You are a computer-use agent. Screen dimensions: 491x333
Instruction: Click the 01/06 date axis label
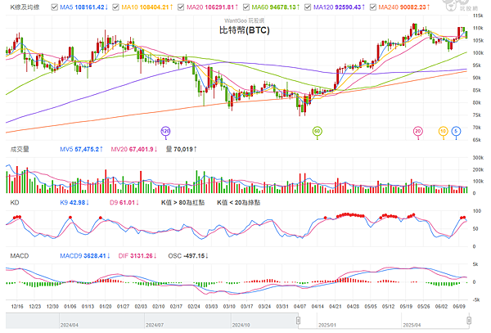(70, 306)
